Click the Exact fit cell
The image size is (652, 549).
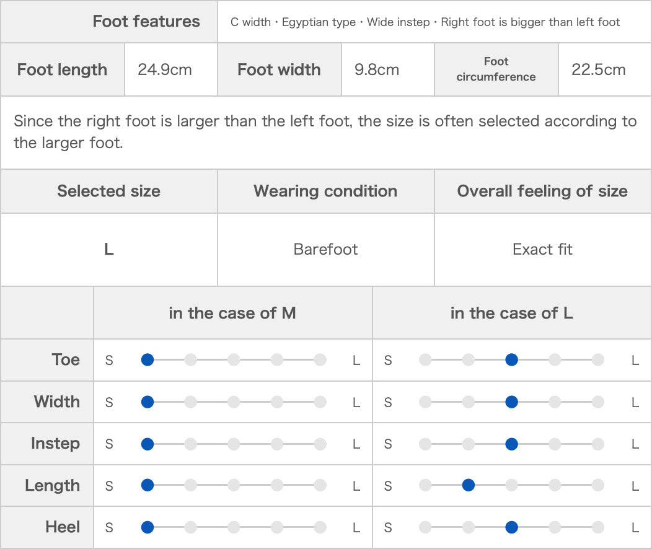coord(543,249)
